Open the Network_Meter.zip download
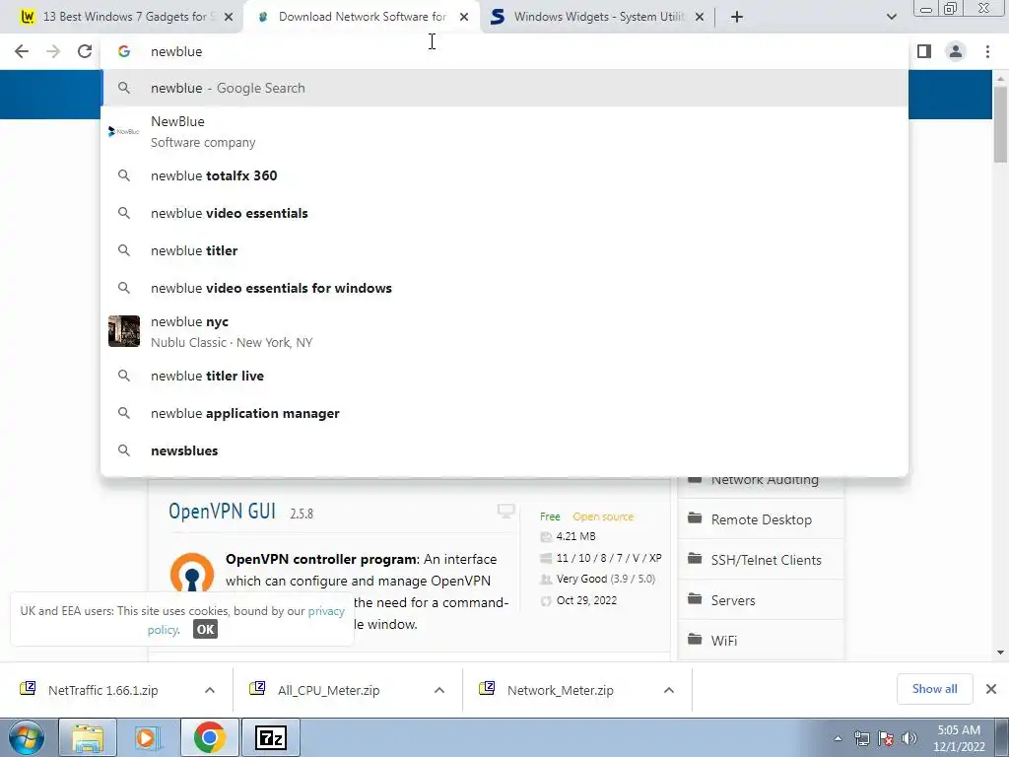This screenshot has width=1009, height=757. tap(560, 690)
